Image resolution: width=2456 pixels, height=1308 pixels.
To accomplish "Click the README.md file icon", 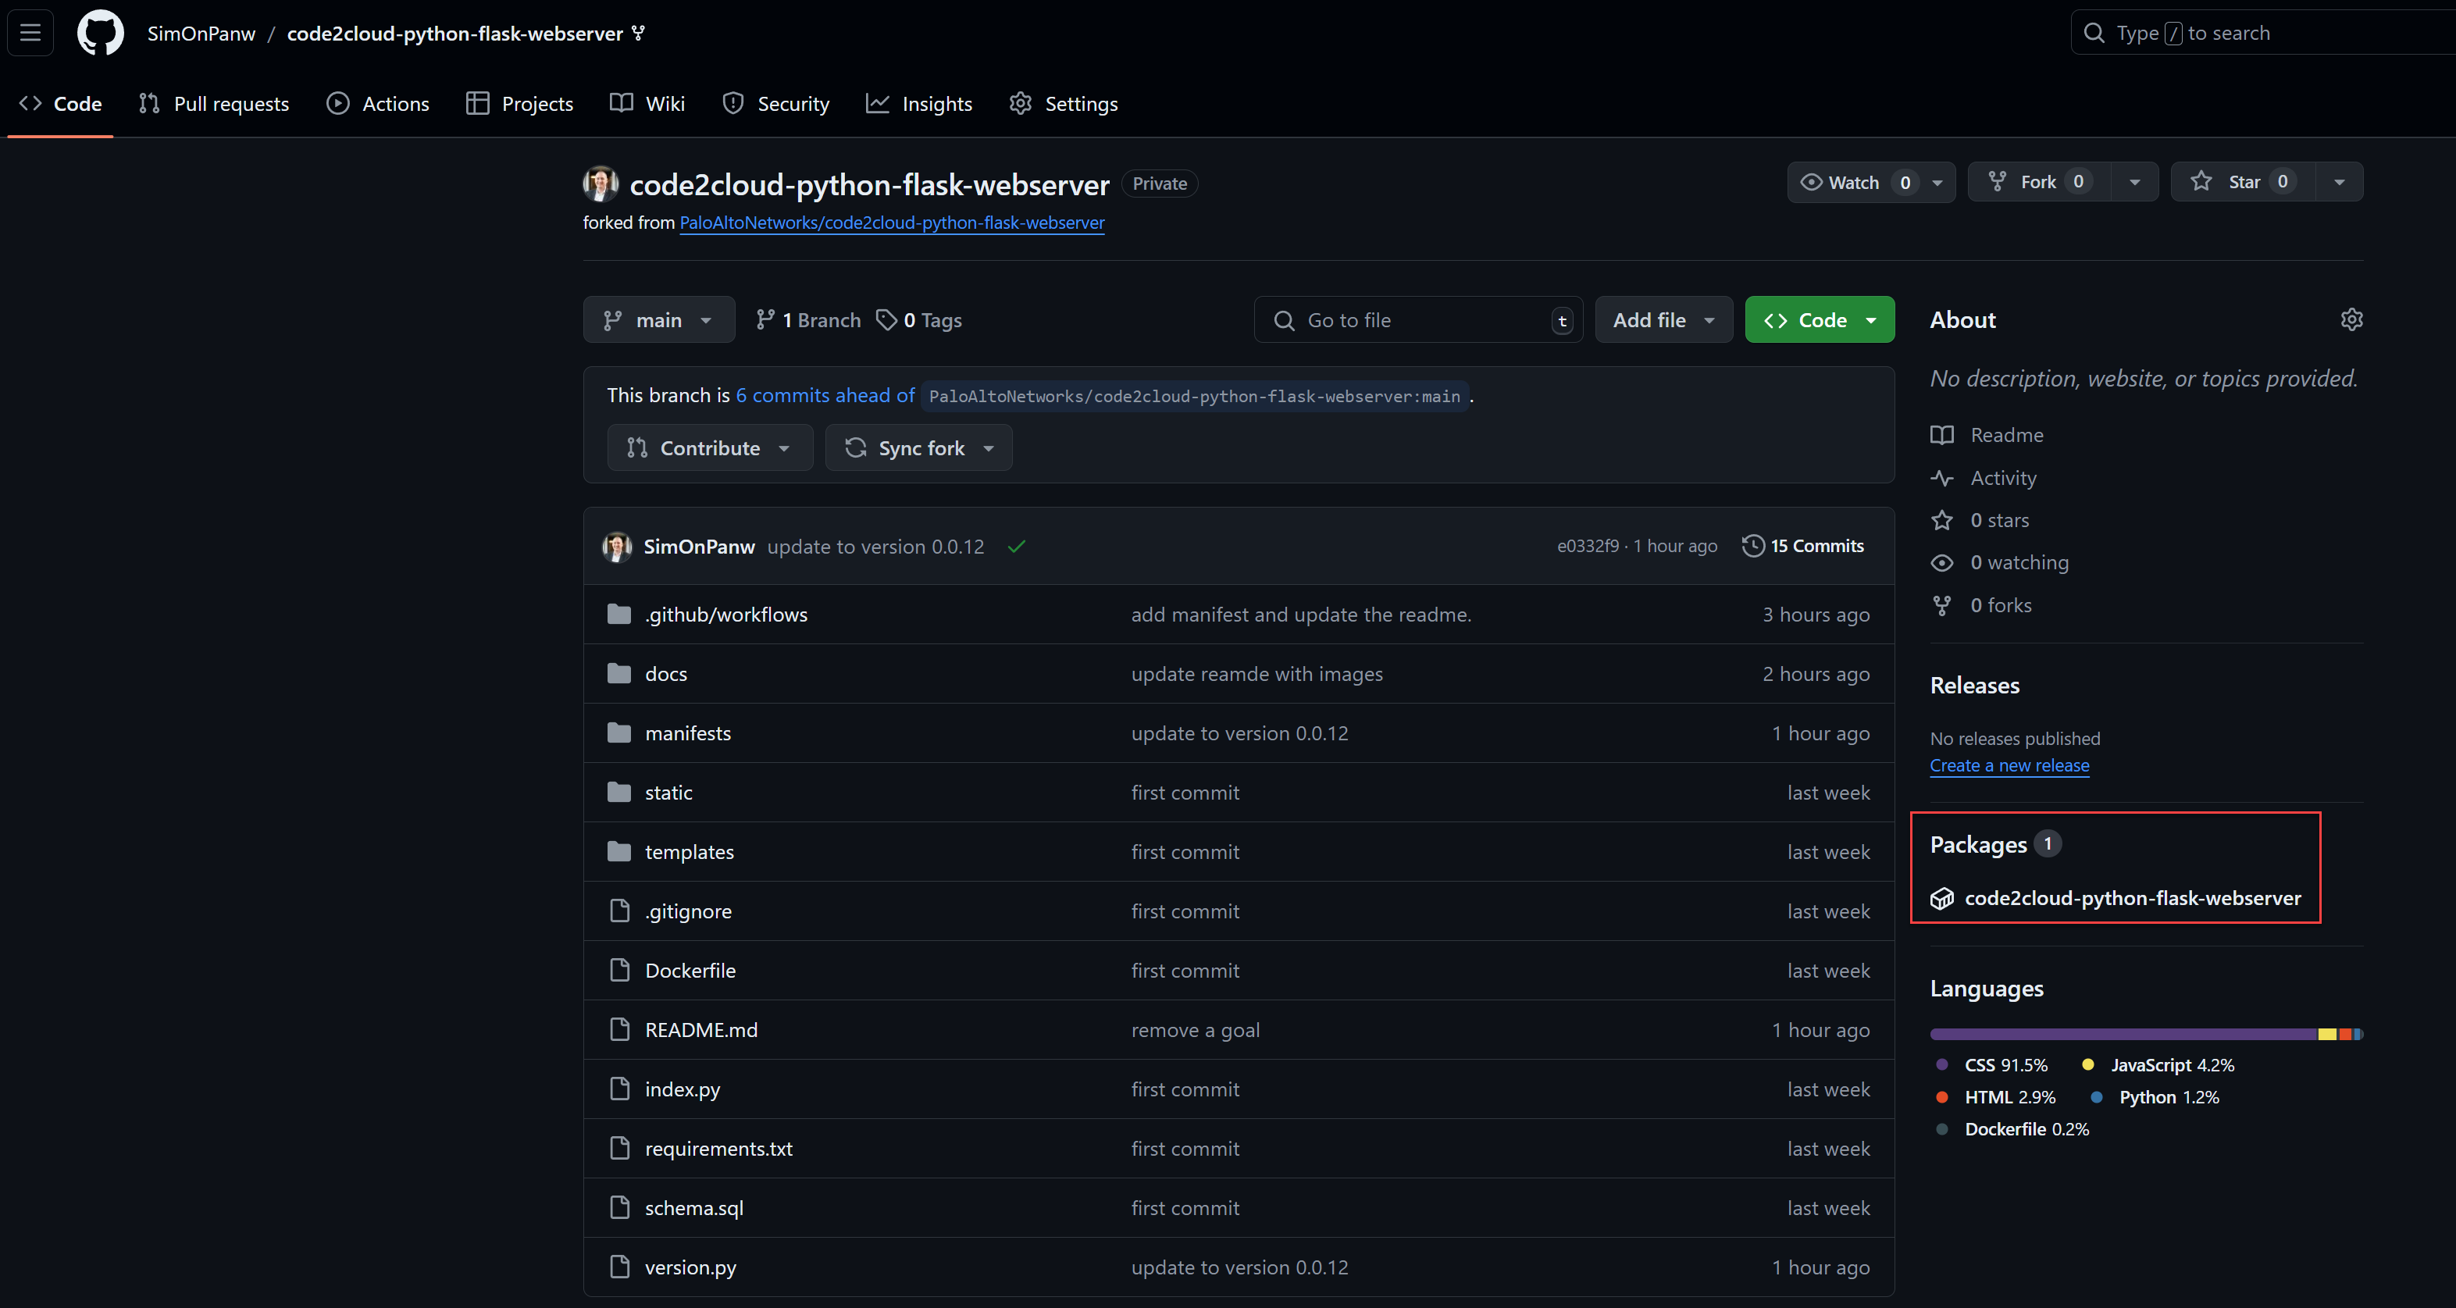I will [620, 1028].
